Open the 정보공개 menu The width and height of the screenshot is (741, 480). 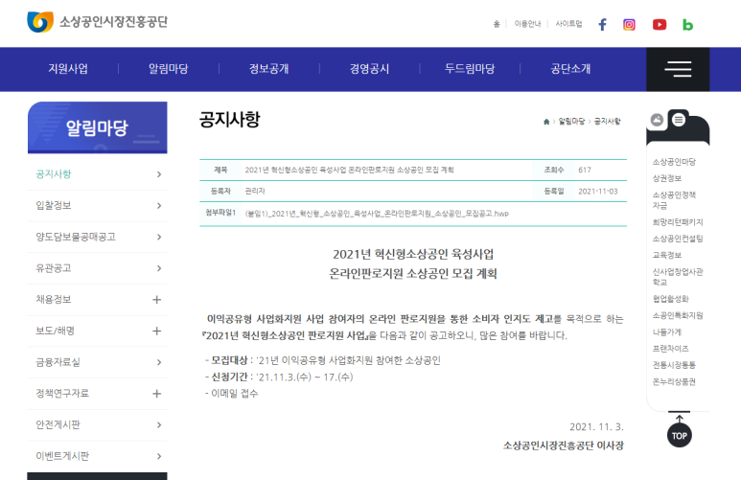269,69
